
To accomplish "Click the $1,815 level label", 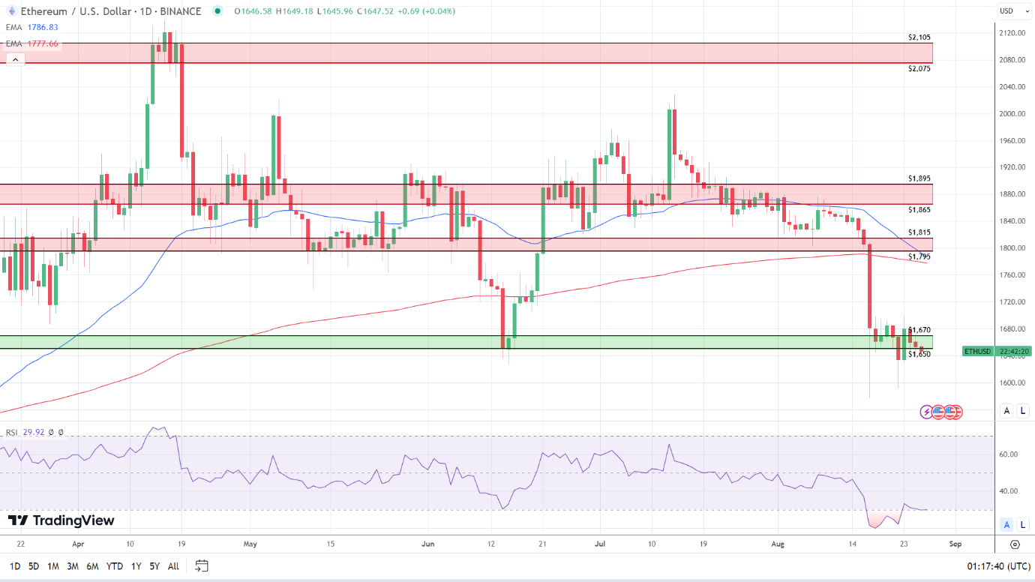I will (919, 232).
